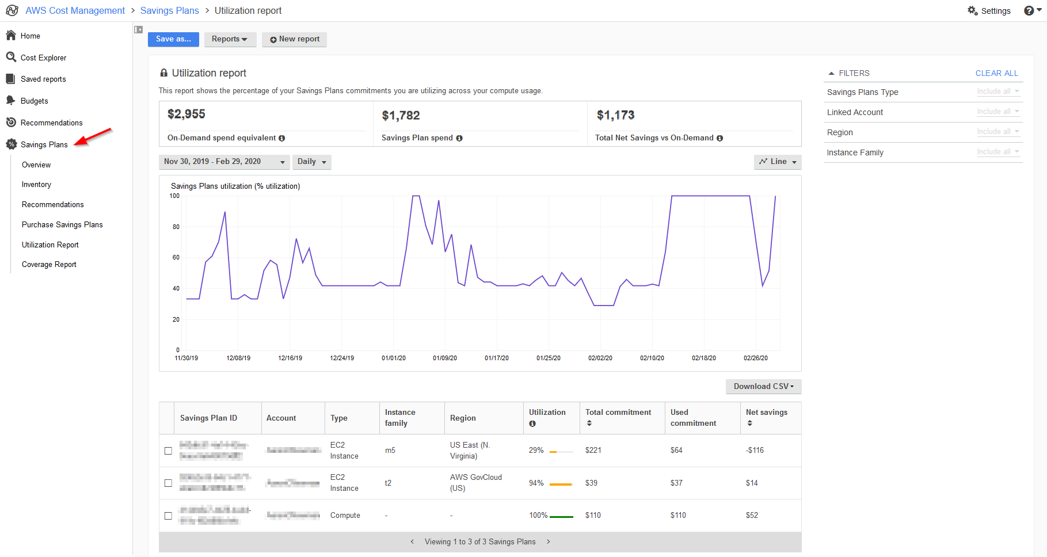Open the help question mark icon

(x=1029, y=10)
